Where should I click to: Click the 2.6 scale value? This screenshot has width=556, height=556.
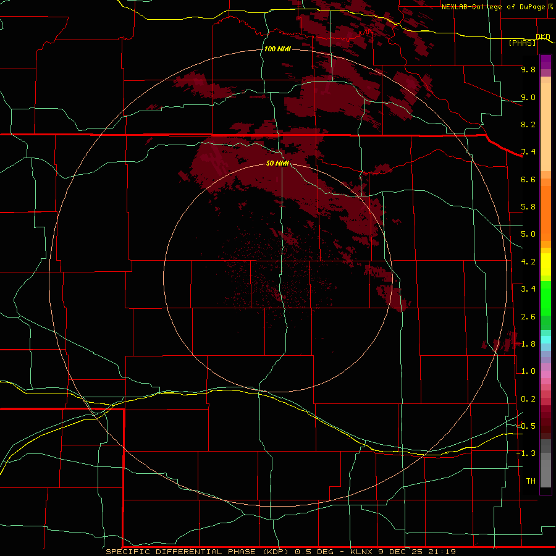[x=528, y=317]
